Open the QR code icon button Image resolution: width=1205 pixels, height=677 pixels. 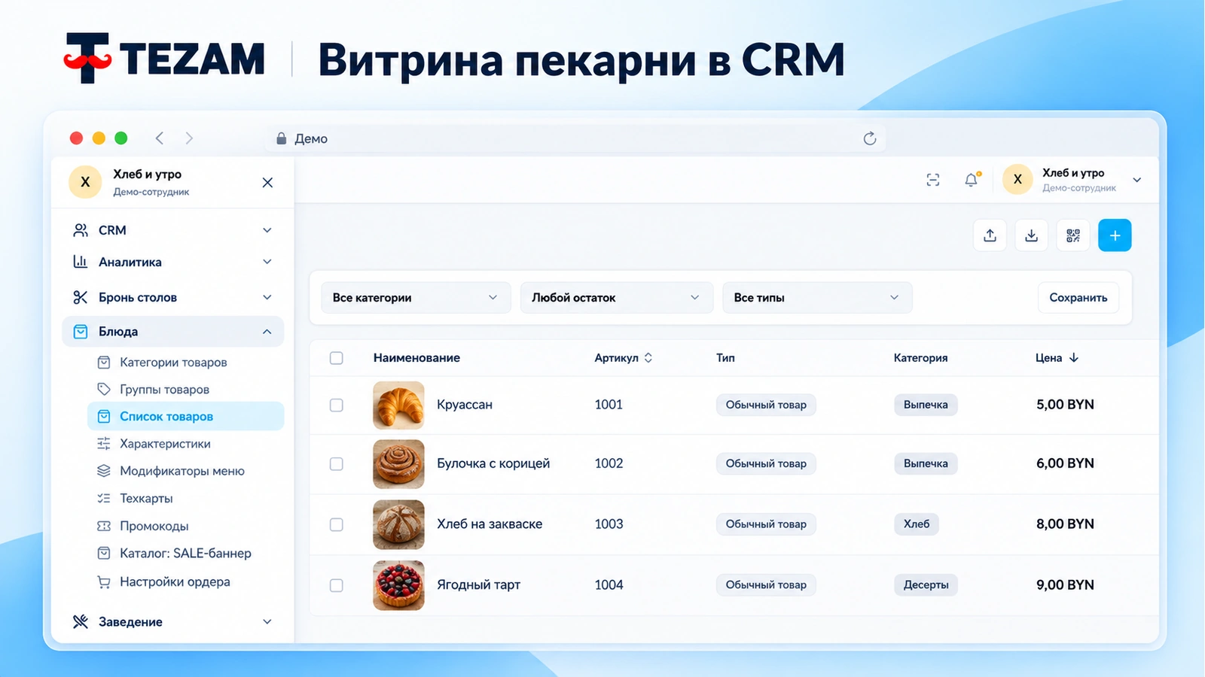pos(1073,235)
